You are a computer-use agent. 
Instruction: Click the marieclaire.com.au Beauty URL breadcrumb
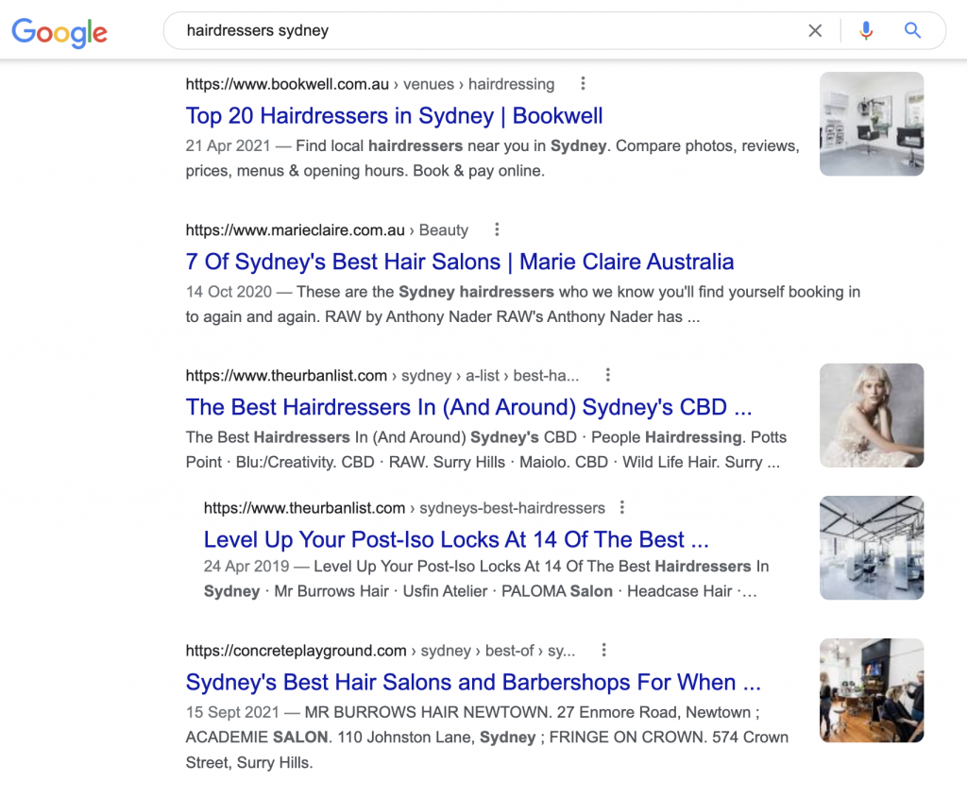(327, 230)
